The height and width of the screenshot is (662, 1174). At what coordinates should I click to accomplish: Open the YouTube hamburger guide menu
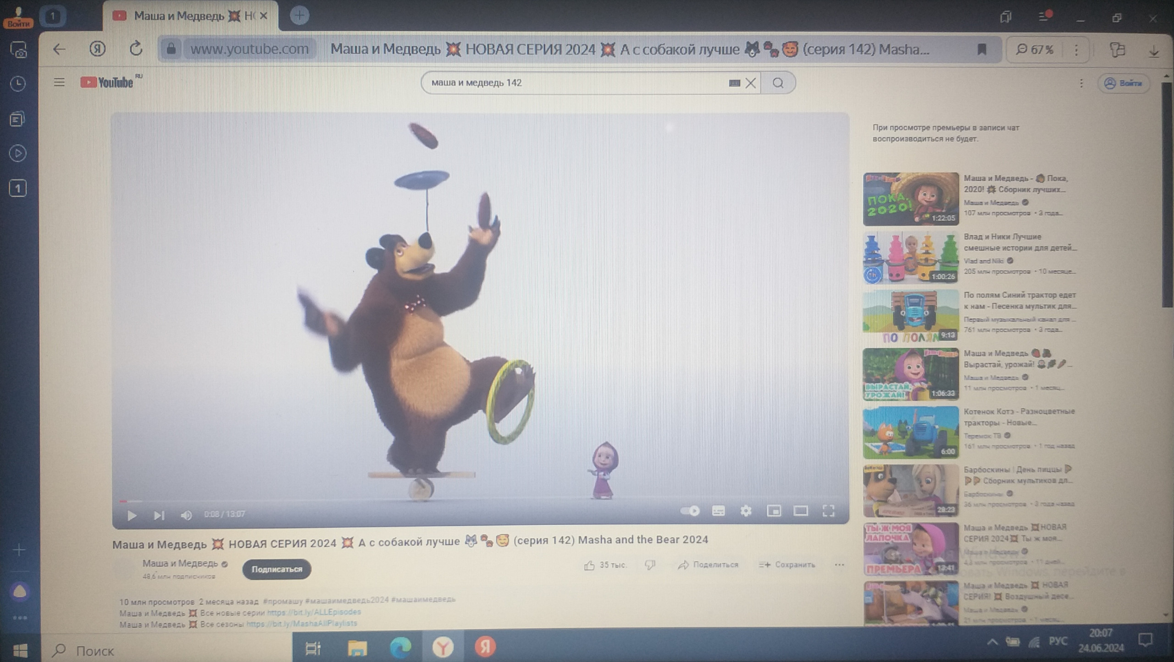(x=59, y=83)
